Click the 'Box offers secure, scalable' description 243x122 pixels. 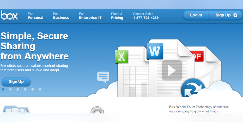coord(34,68)
